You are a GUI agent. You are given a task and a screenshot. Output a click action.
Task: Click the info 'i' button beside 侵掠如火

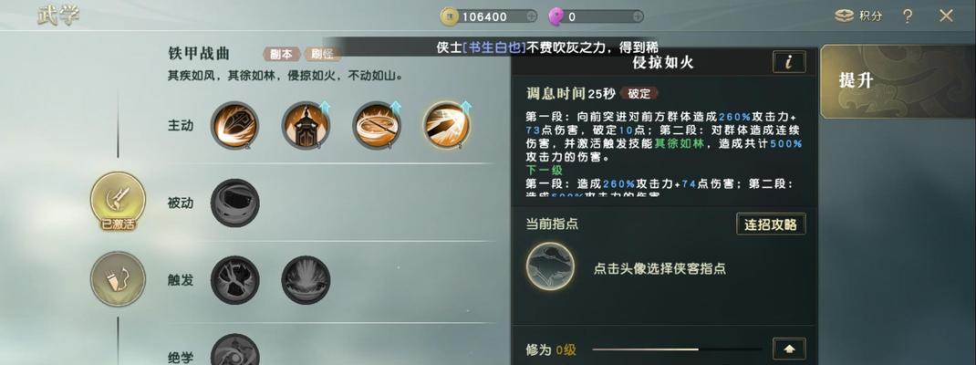pyautogui.click(x=789, y=62)
